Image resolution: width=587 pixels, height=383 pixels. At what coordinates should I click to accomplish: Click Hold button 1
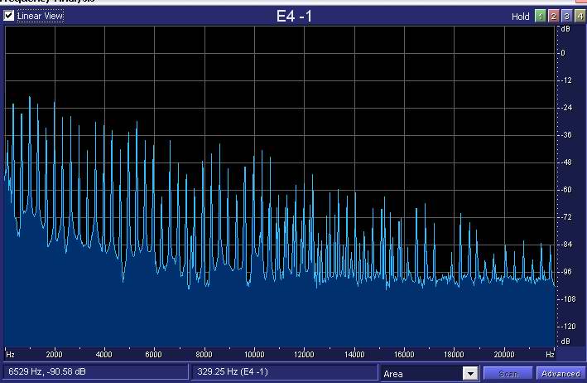pos(539,16)
